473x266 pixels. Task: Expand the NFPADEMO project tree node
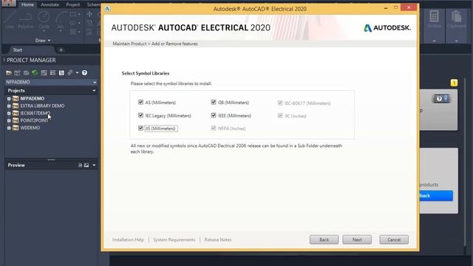(x=9, y=98)
